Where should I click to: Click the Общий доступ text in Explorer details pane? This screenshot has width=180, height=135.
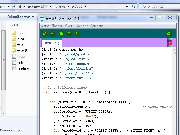(x=10, y=130)
